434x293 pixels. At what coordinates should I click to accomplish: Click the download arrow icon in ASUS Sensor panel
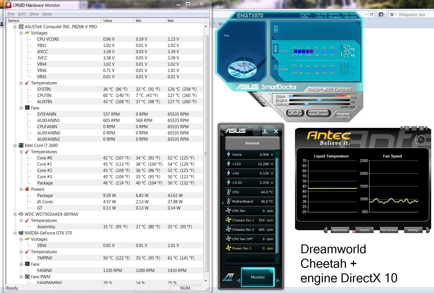pyautogui.click(x=265, y=131)
